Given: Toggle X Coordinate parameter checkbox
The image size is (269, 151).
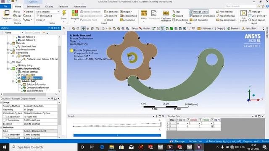Looking at the screenshot, I should (x=5, y=117).
